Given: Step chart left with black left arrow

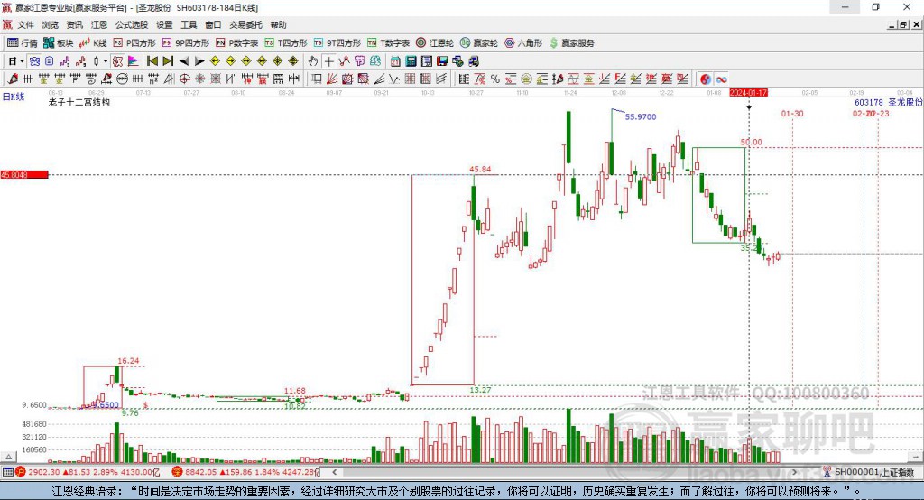Looking at the screenshot, I should click(x=184, y=61).
